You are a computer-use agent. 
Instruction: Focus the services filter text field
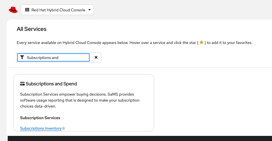click(57, 58)
